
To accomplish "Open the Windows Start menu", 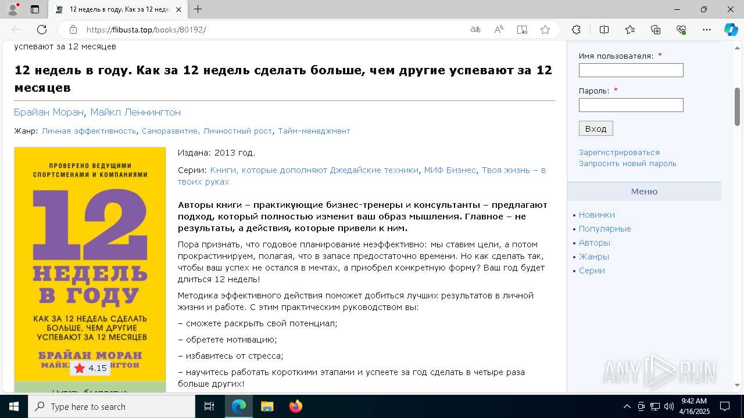I will pos(14,406).
